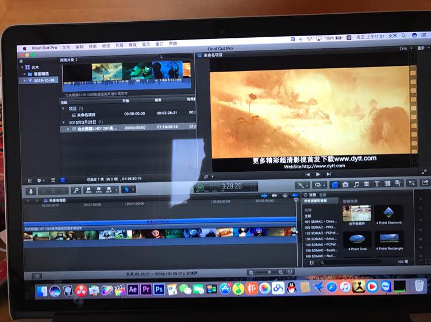Viewport: 431px width, 322px height.
Task: Enter viewer full screen mode
Action: 424,172
